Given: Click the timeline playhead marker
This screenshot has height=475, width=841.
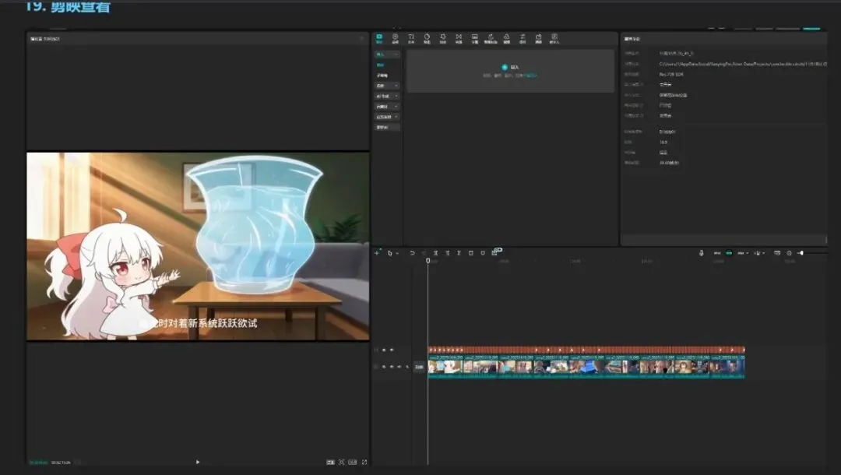Looking at the screenshot, I should tap(428, 261).
